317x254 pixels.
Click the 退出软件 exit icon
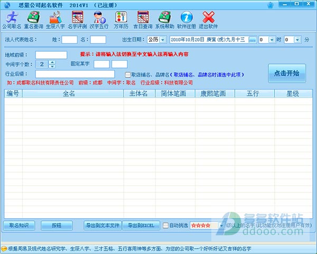208,19
